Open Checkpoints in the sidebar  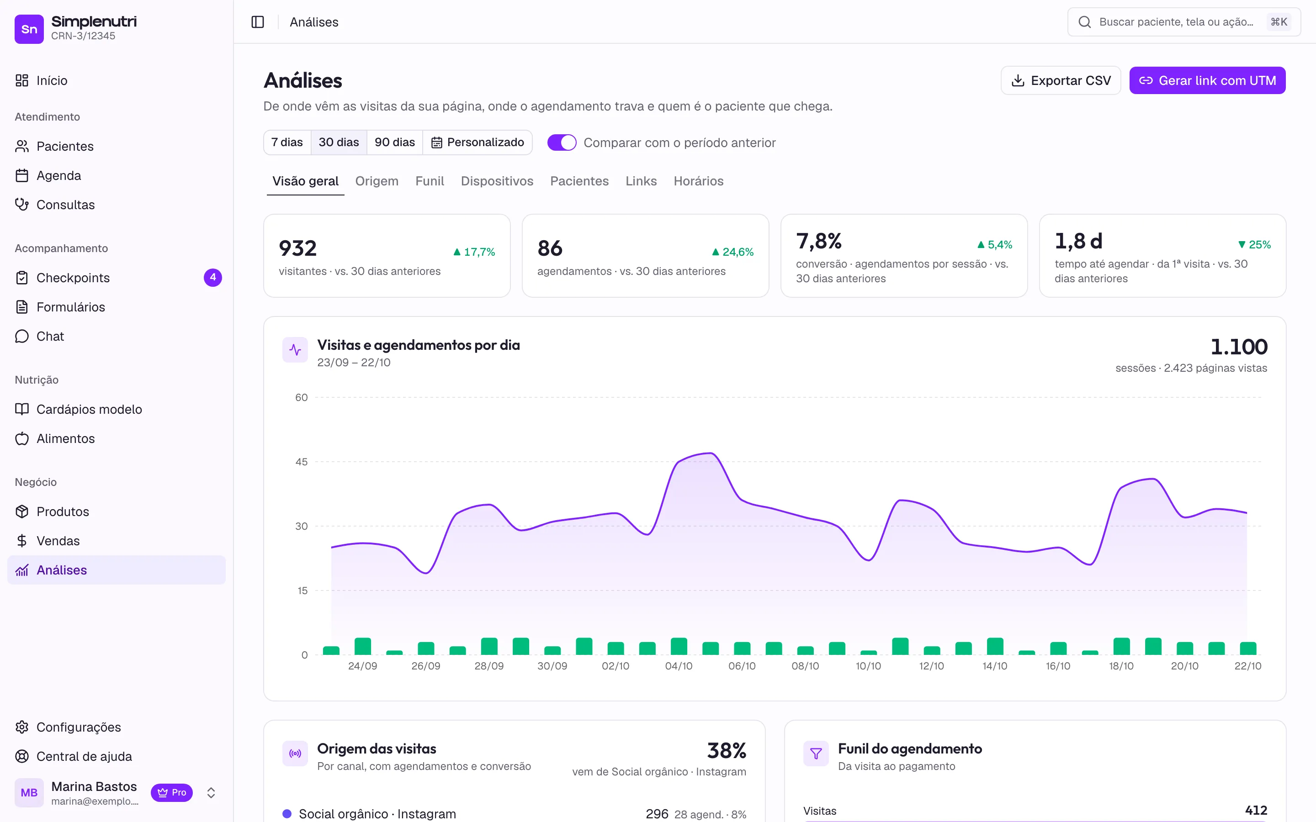click(x=117, y=278)
